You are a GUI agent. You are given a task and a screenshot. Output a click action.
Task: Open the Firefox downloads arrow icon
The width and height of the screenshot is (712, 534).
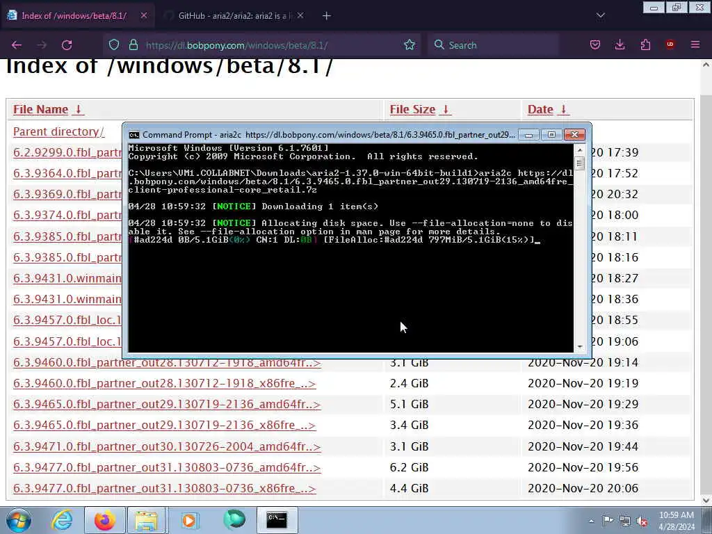click(x=620, y=44)
